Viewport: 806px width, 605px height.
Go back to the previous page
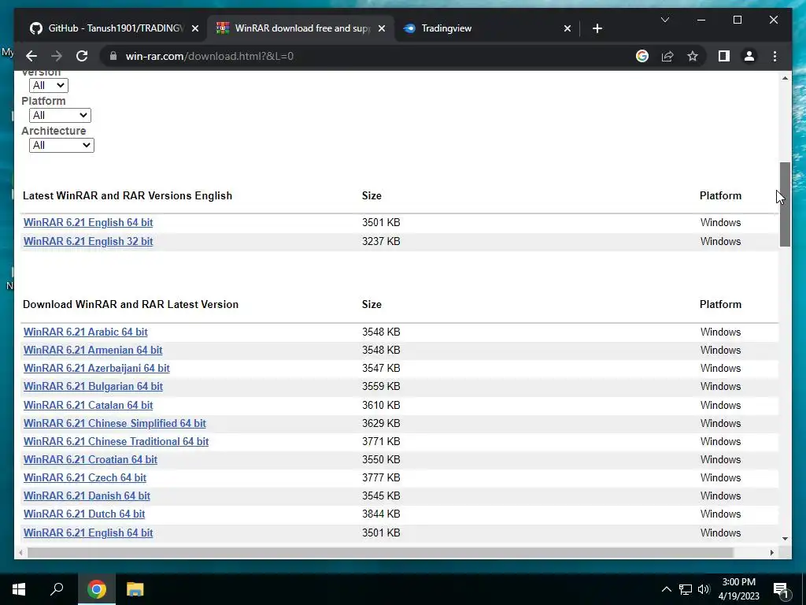click(31, 56)
